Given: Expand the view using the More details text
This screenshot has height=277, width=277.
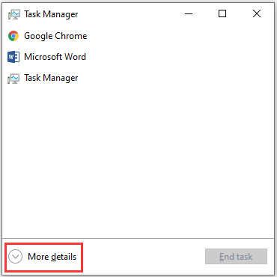Looking at the screenshot, I should [x=52, y=257].
